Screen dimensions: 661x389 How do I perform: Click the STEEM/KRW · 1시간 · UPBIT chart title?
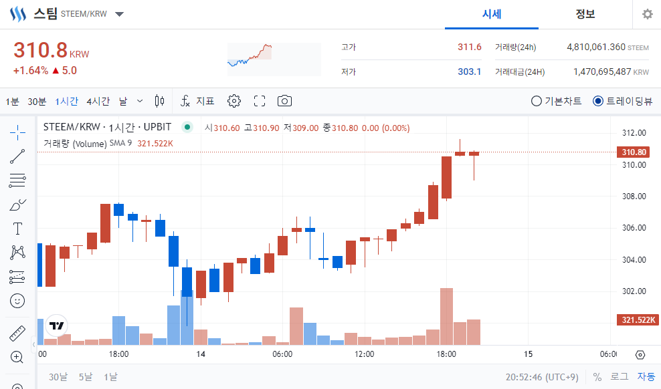click(x=108, y=127)
